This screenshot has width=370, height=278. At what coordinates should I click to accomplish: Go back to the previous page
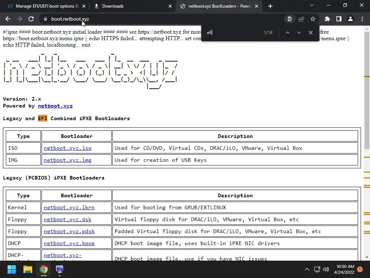8,19
